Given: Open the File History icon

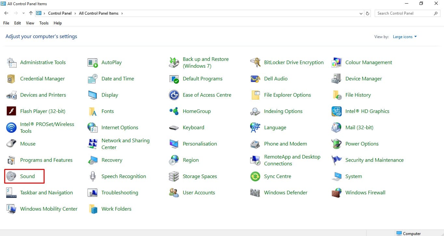Looking at the screenshot, I should click(x=337, y=95).
